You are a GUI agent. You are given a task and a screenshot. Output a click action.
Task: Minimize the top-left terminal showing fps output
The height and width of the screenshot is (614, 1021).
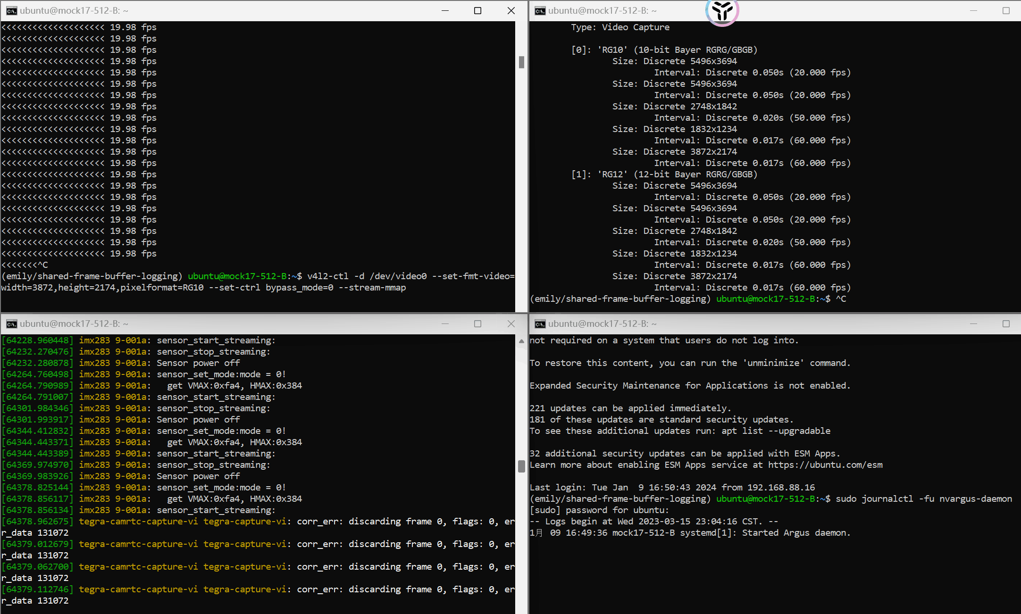coord(444,11)
